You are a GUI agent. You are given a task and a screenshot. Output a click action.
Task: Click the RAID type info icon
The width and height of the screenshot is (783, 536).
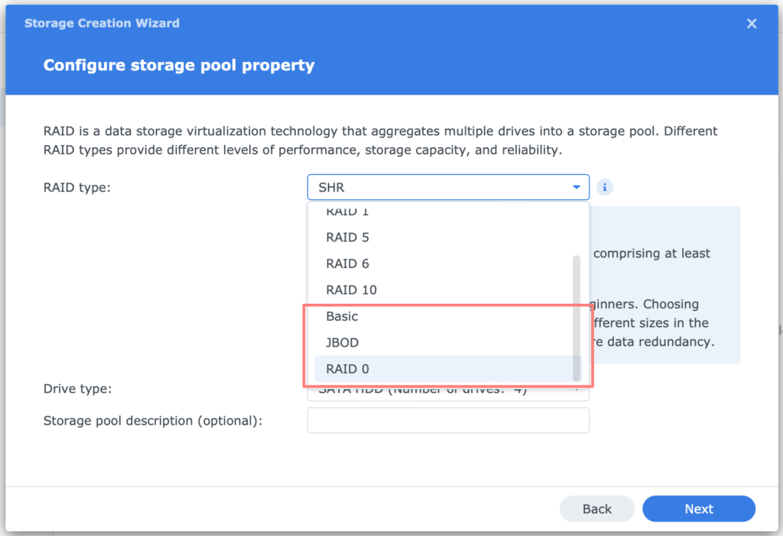605,186
